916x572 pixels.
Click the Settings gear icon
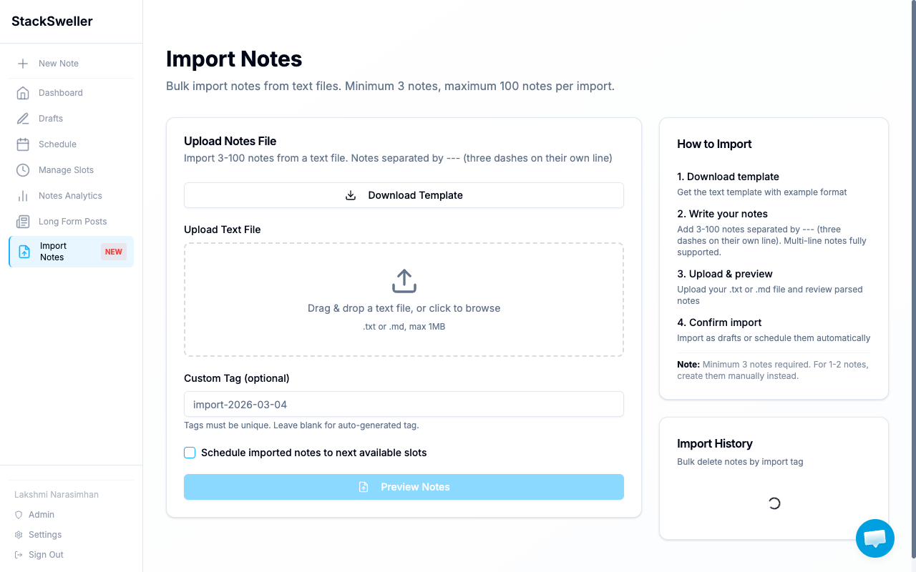tap(19, 534)
